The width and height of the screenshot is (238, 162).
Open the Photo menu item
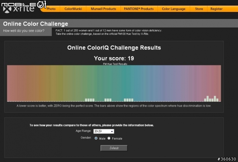tap(51, 9)
